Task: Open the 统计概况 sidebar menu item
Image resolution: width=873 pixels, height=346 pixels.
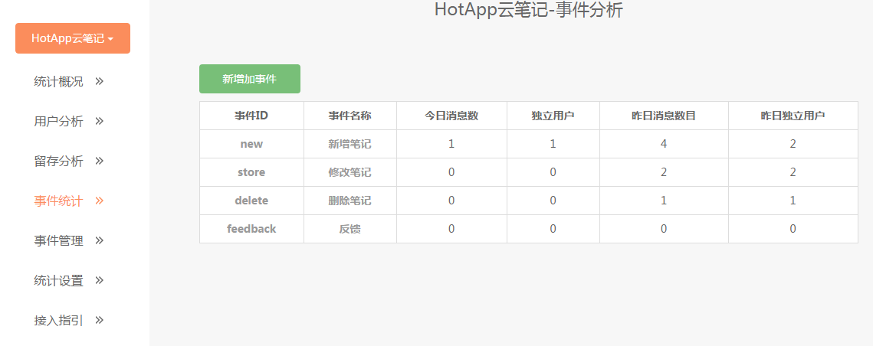Action: pyautogui.click(x=59, y=81)
